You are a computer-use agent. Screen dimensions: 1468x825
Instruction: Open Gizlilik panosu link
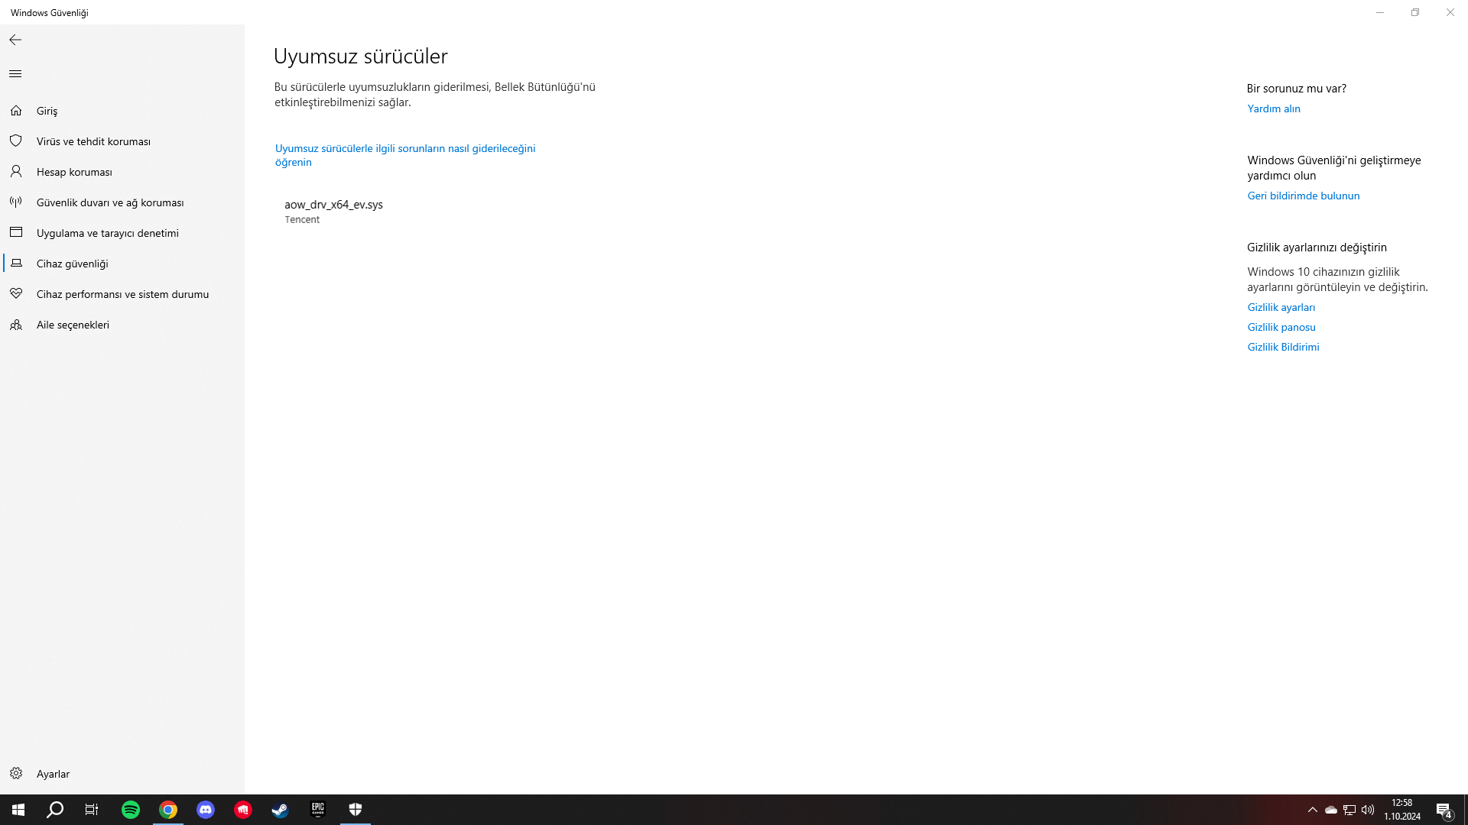pyautogui.click(x=1281, y=327)
